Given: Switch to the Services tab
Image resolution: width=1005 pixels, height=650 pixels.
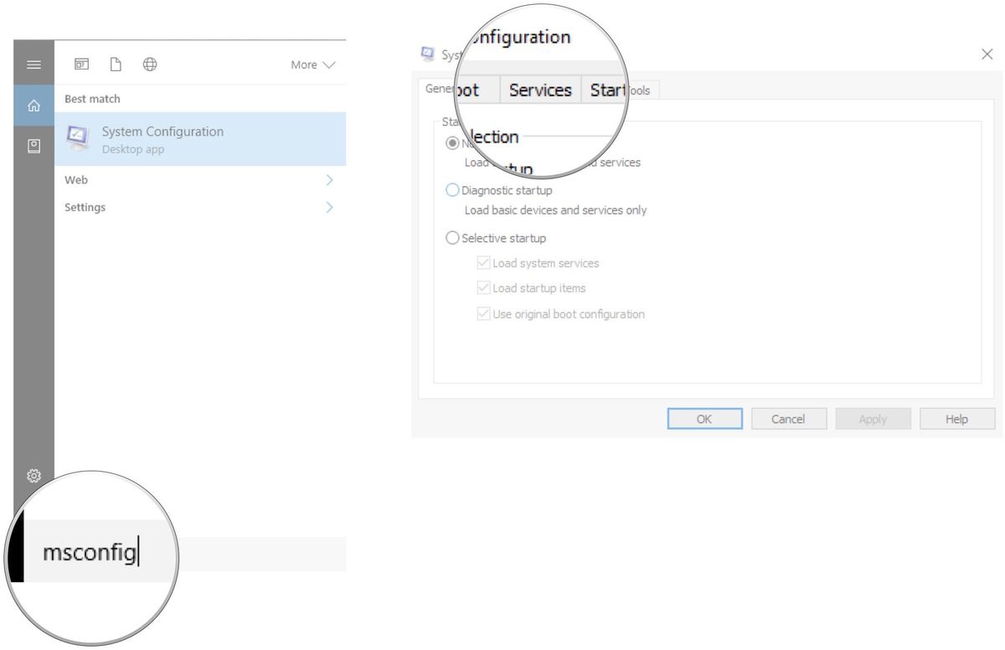Looking at the screenshot, I should pos(540,90).
